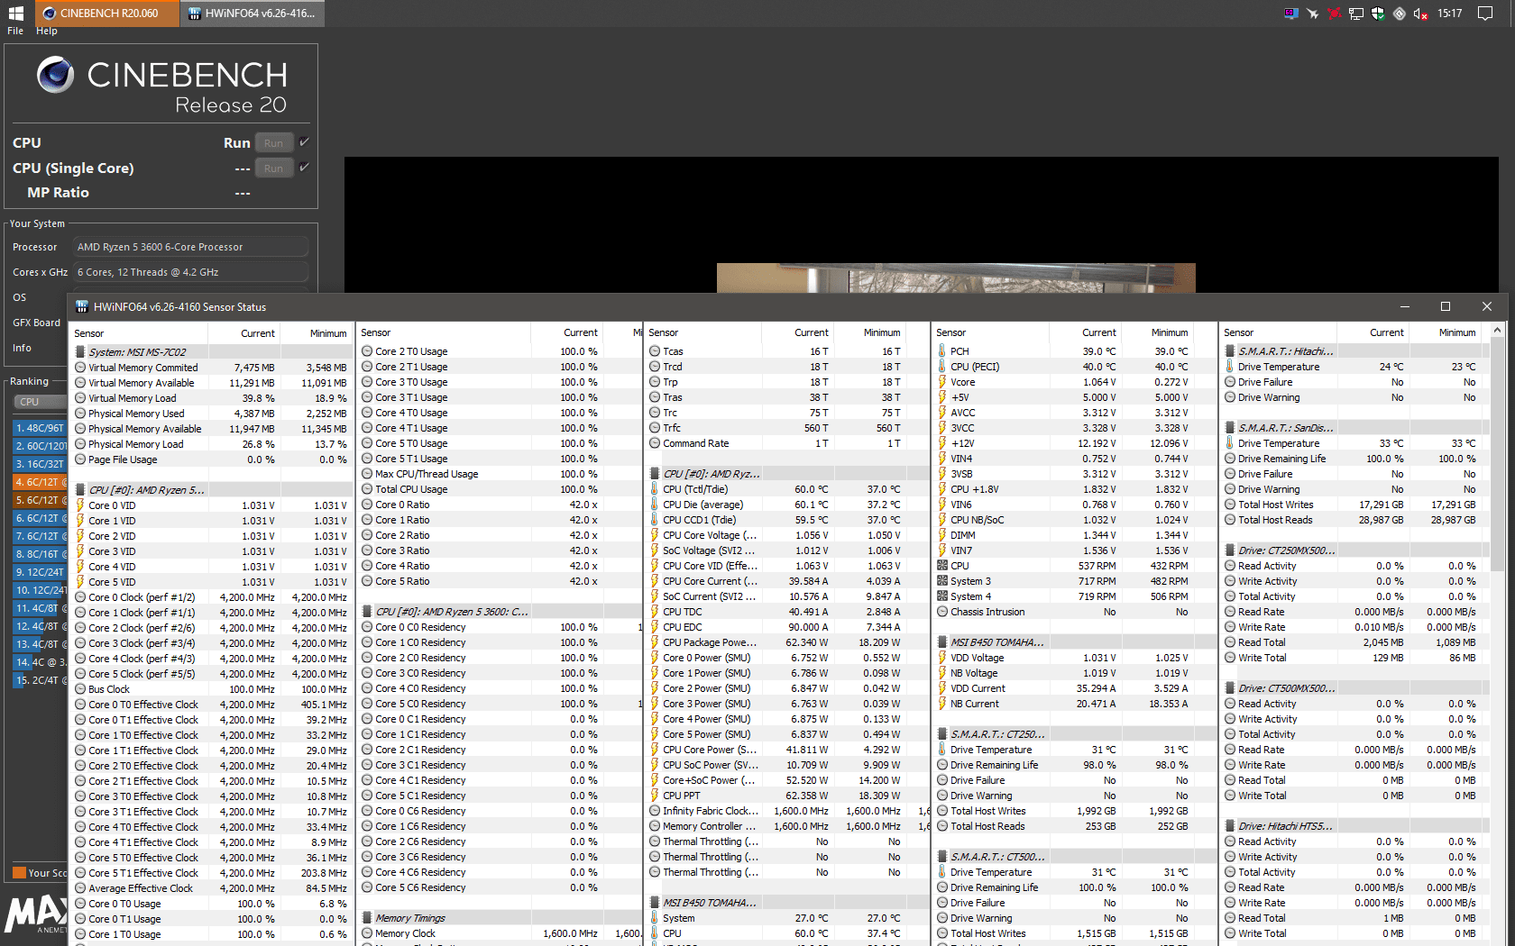1515x946 pixels.
Task: Click SanDisk Drive Remaining Life icon
Action: tap(1230, 459)
